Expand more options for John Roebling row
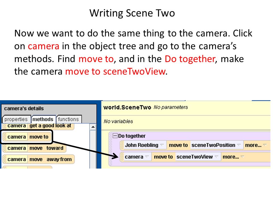273x205 pixels. [x=255, y=145]
